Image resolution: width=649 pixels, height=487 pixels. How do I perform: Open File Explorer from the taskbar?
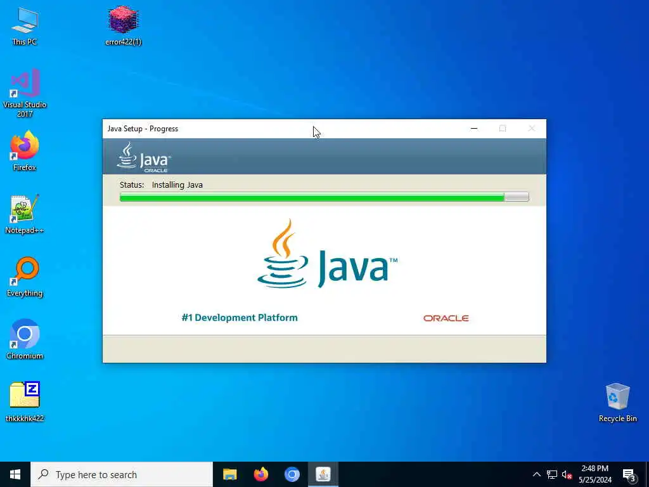click(229, 474)
